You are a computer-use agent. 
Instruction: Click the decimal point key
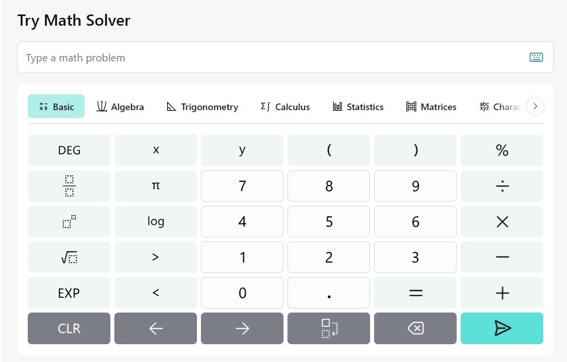328,293
